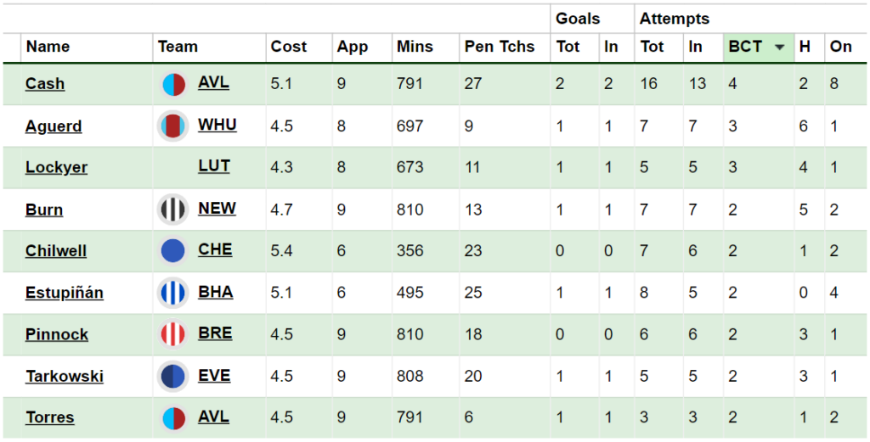
Task: Sort table by Pen Tchs column
Action: coord(500,47)
